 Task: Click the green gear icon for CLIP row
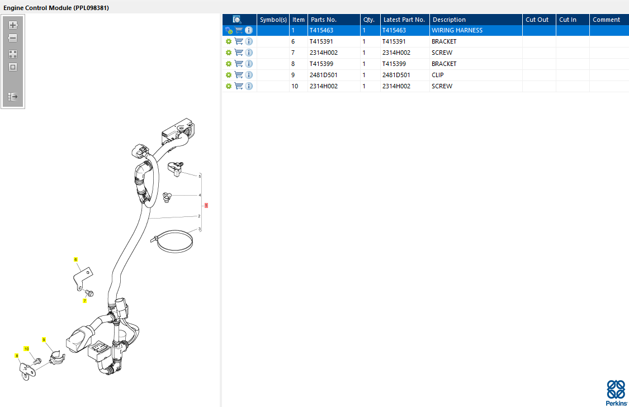point(229,75)
